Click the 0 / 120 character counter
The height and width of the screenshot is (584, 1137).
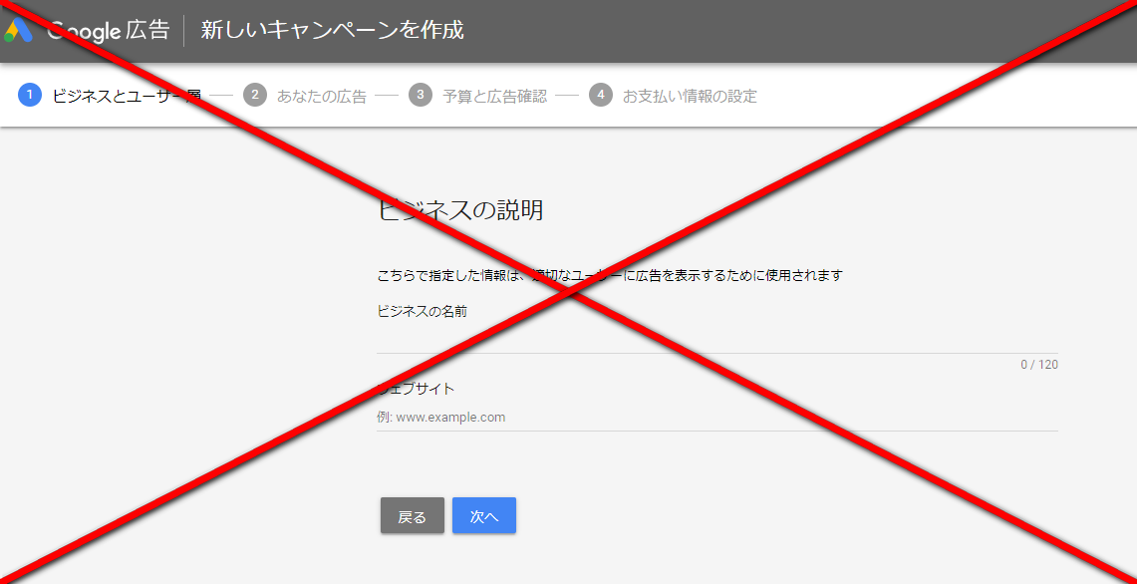(1038, 365)
